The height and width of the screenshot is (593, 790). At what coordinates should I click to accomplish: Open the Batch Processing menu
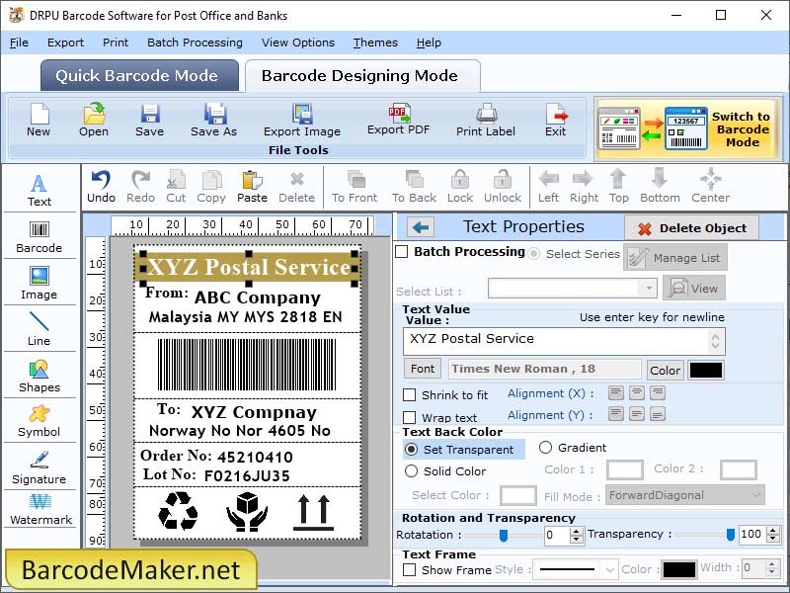(x=195, y=42)
